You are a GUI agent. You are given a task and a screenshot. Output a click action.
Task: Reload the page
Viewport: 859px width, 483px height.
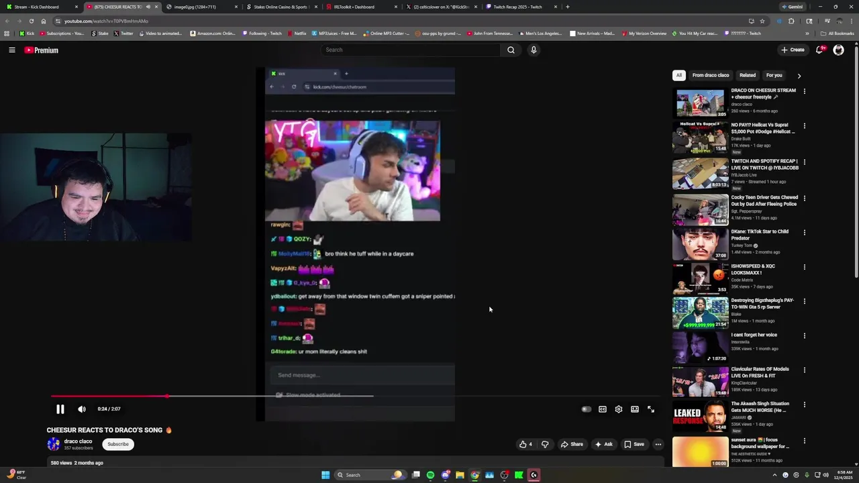pyautogui.click(x=31, y=21)
